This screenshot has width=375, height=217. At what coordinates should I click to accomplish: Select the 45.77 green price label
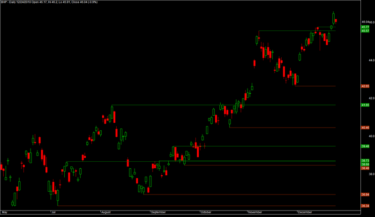coord(365,27)
